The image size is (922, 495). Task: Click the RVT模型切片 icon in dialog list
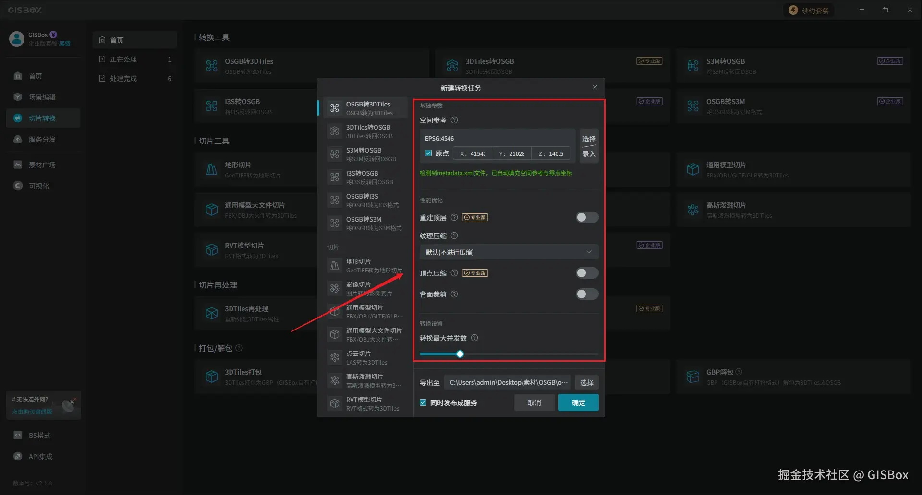(x=335, y=404)
